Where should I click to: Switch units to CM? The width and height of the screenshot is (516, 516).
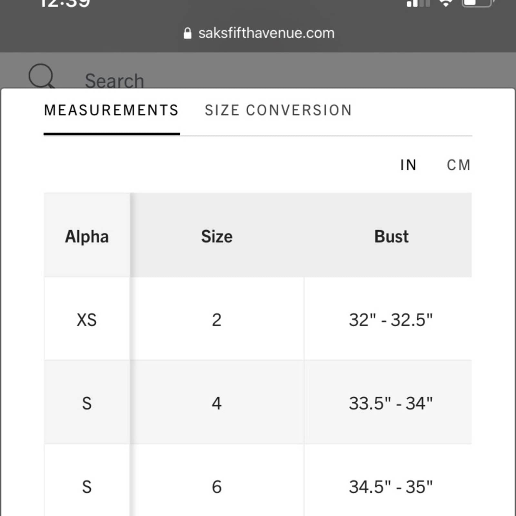pyautogui.click(x=458, y=165)
